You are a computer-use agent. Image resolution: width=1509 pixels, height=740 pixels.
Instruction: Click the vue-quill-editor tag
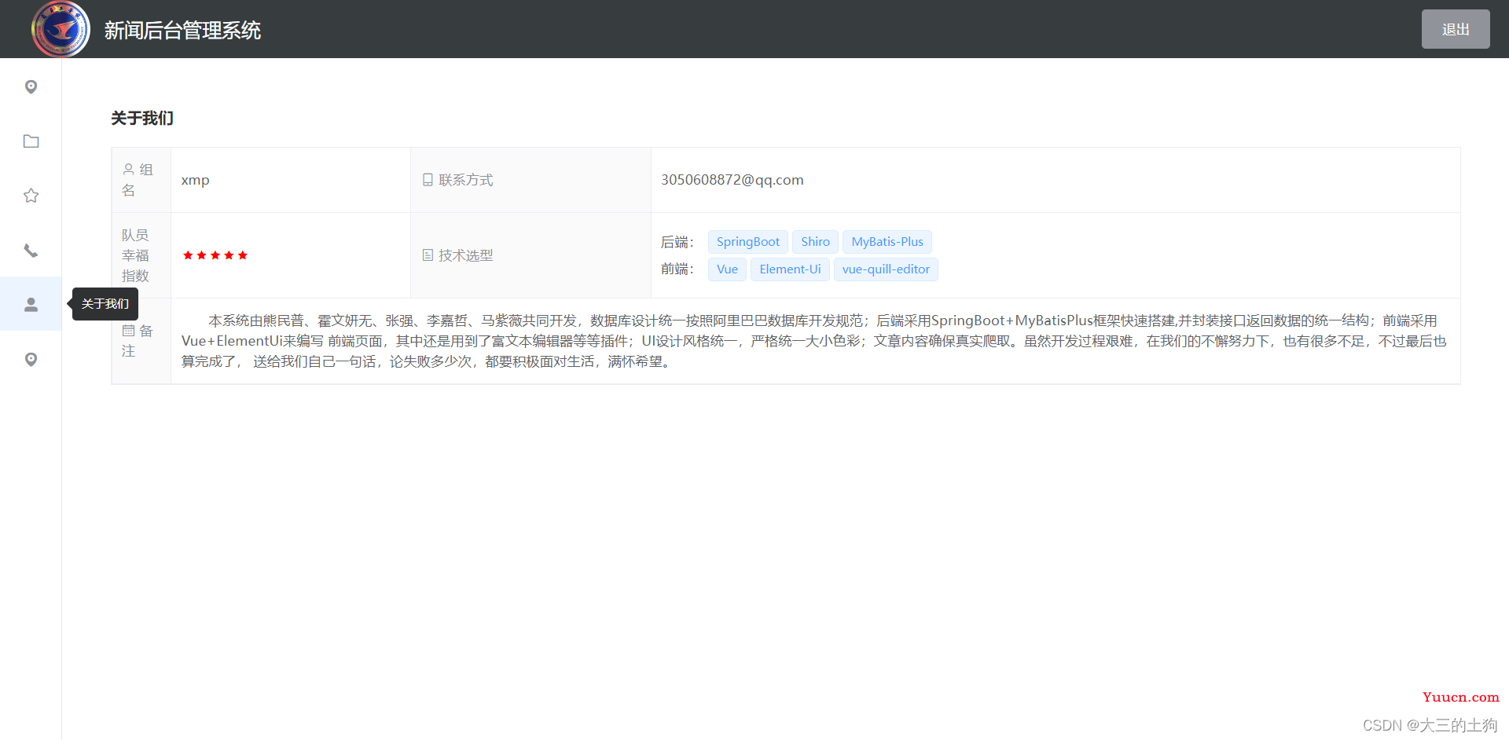[x=886, y=269]
